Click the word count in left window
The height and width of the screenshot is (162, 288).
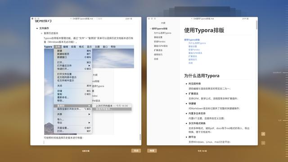click(129, 19)
